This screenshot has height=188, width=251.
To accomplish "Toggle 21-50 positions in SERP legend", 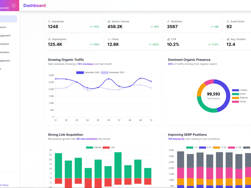I will 235,147.
